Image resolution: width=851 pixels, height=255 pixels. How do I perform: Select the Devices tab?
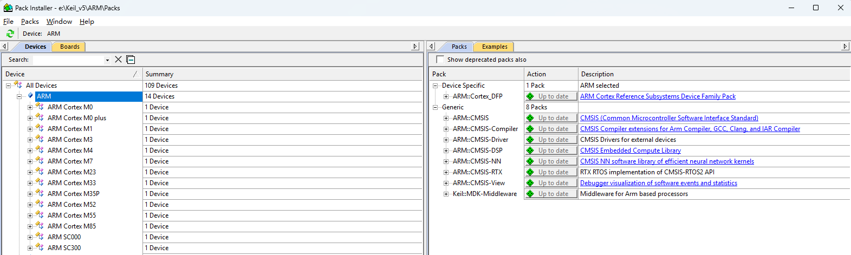35,47
